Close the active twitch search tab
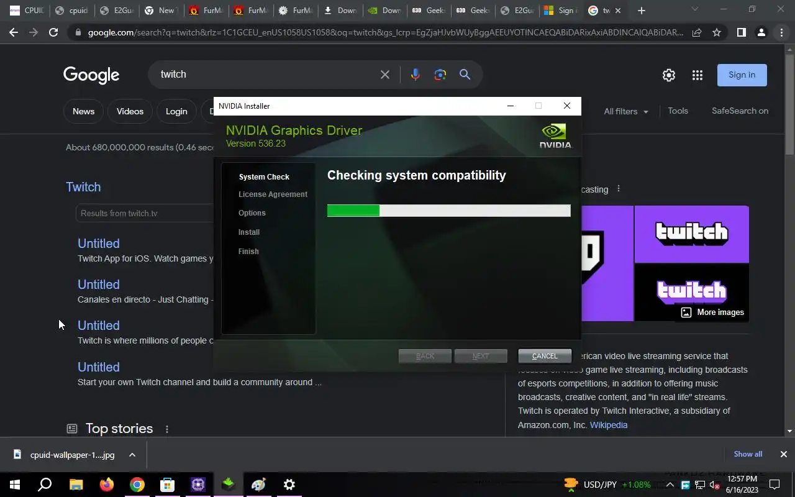 (618, 11)
